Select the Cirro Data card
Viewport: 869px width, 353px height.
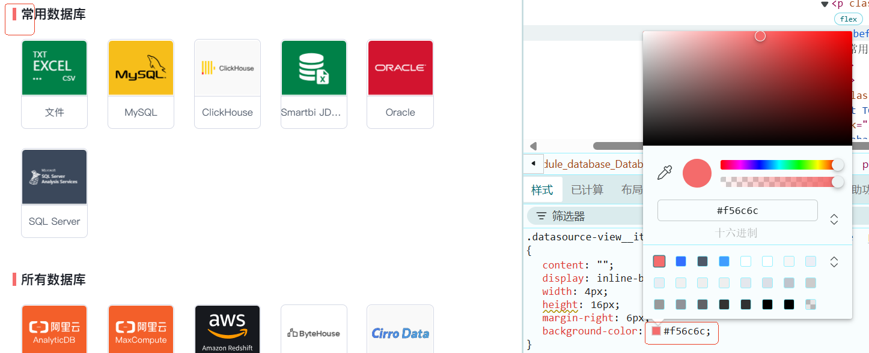click(400, 328)
